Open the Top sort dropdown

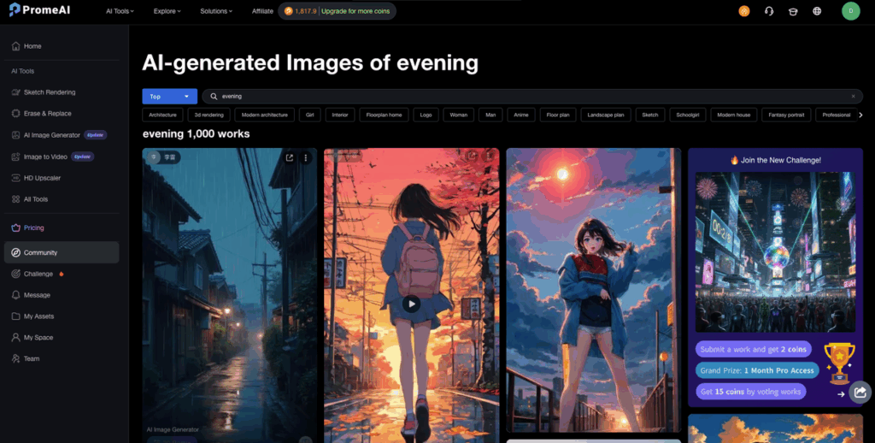(x=170, y=96)
